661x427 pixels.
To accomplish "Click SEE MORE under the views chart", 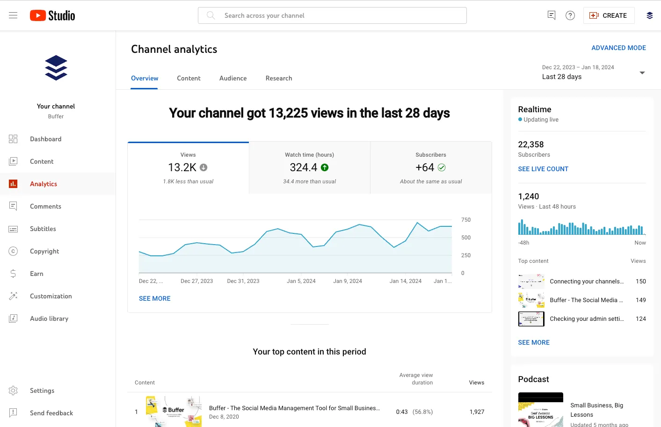I will click(x=155, y=298).
